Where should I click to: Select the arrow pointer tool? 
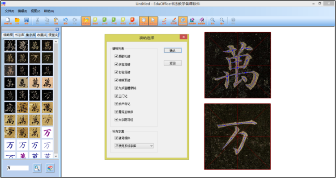[153, 21]
